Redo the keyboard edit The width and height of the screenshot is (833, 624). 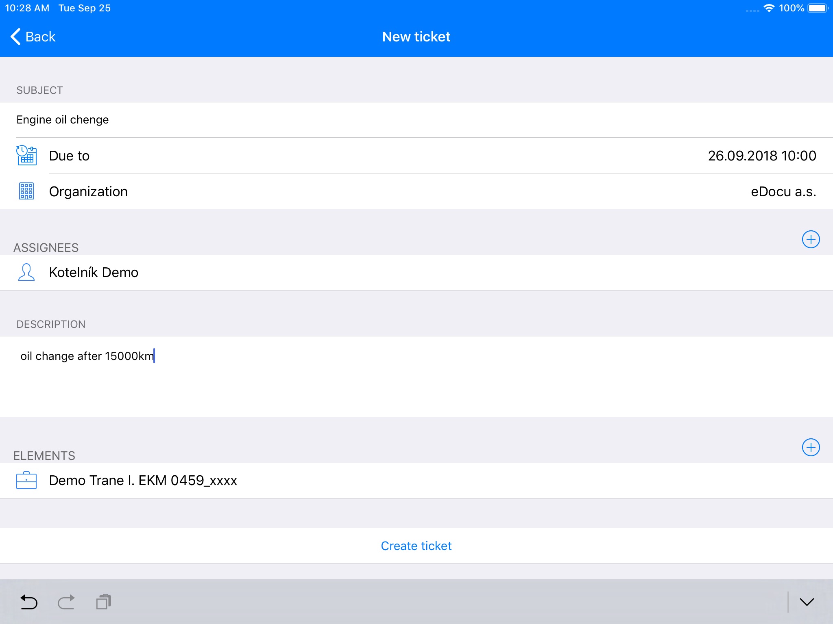pos(66,602)
